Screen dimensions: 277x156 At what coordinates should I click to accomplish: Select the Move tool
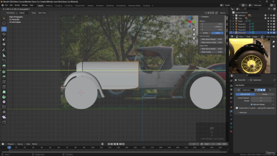coord(4,29)
